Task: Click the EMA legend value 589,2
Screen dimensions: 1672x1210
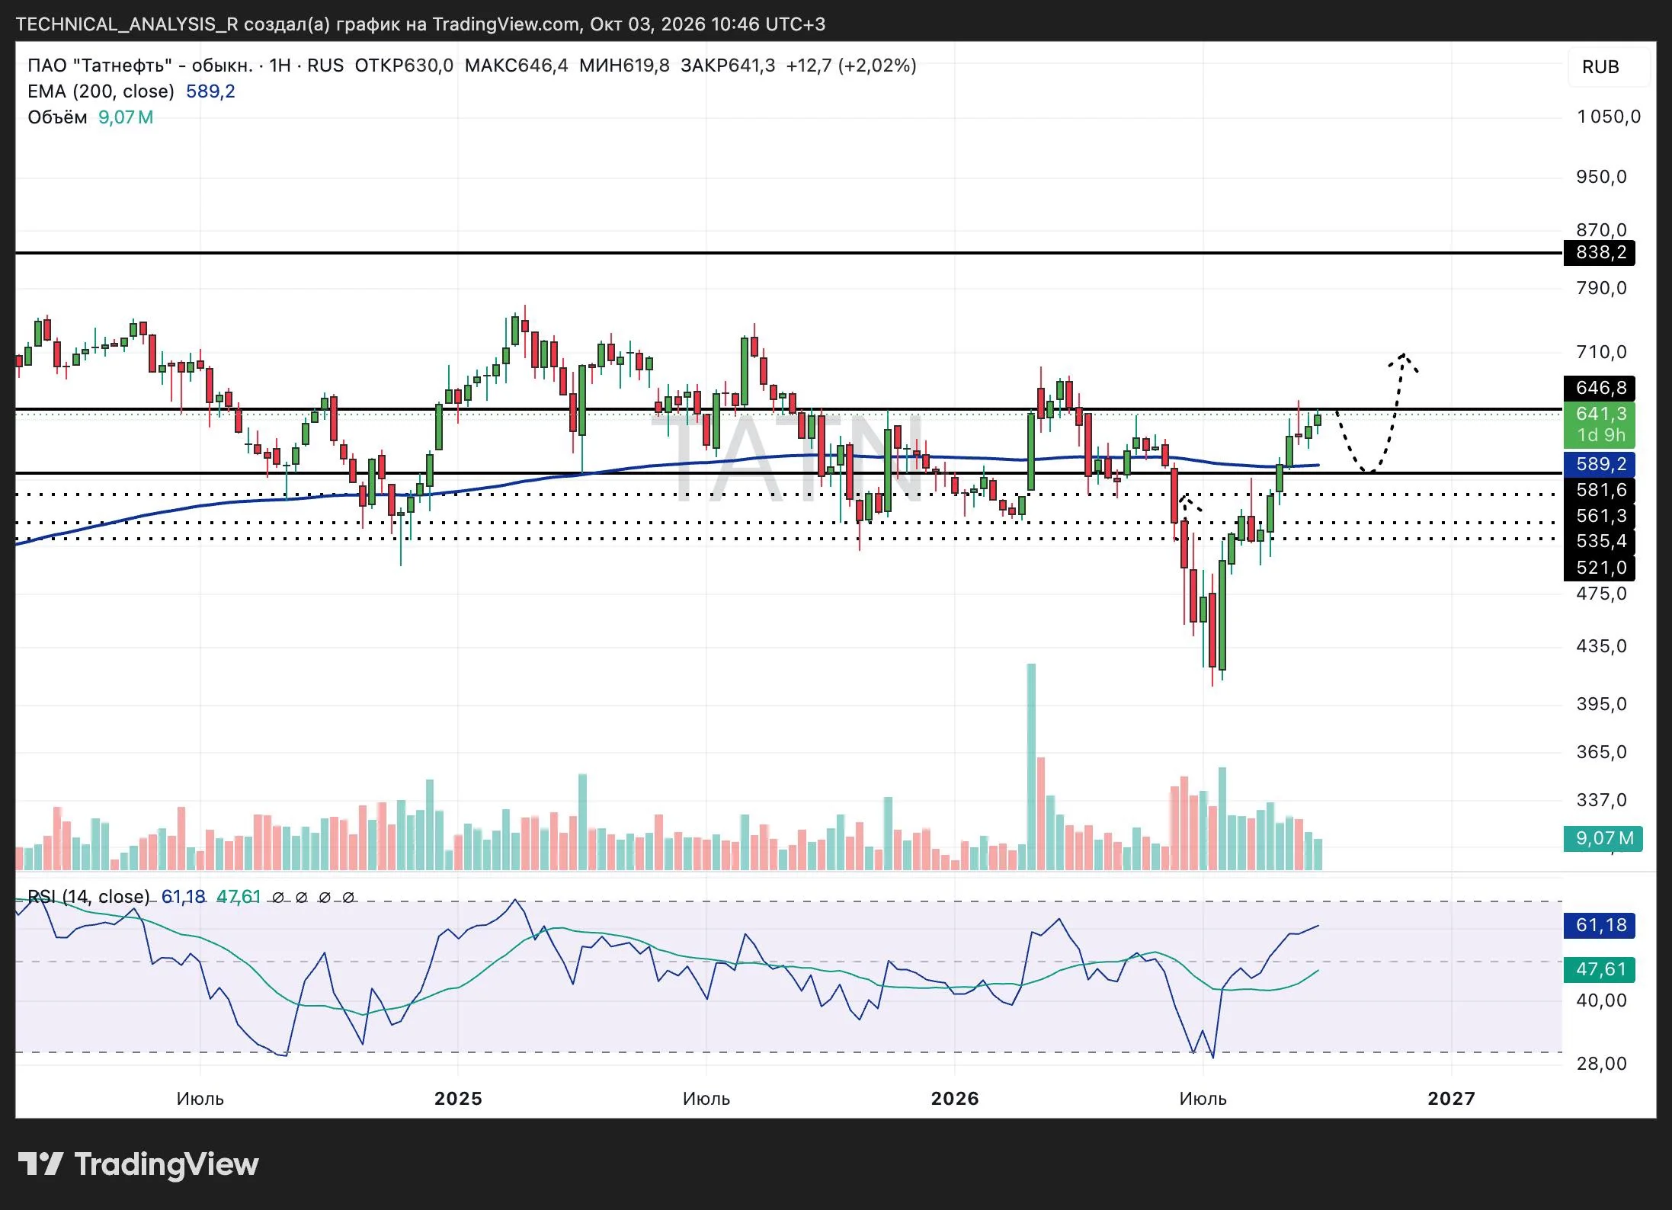Action: coord(210,91)
